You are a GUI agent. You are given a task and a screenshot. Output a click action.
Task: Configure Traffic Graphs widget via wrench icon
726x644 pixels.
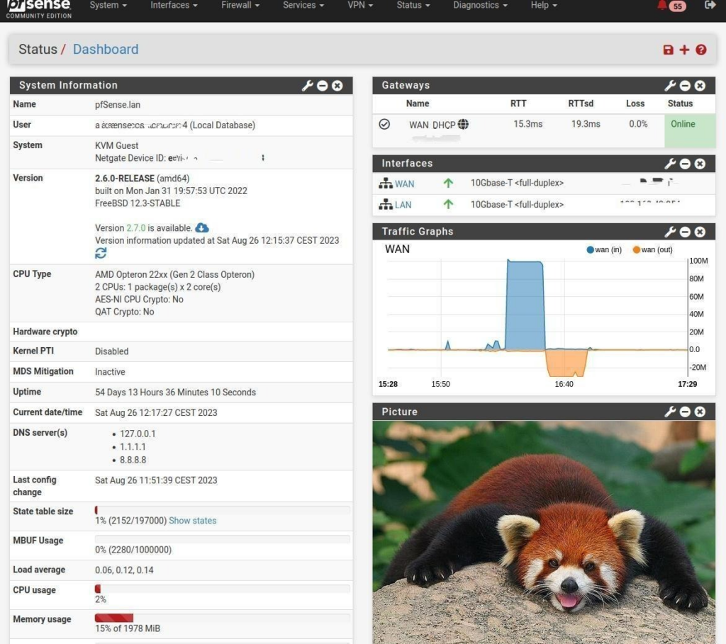[670, 232]
